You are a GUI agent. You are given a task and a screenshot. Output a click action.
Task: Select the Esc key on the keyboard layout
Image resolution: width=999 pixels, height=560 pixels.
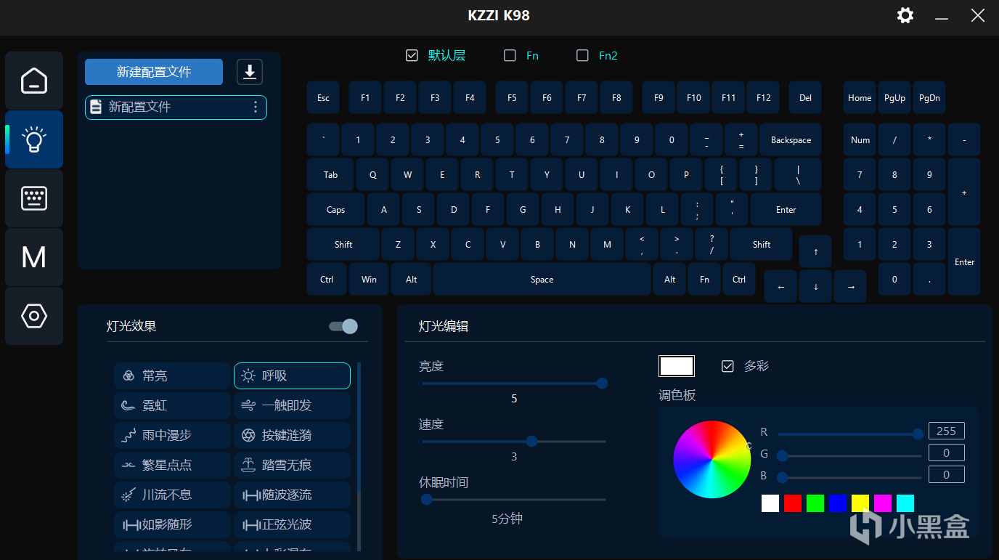coord(324,98)
